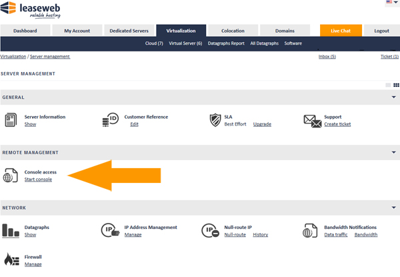400x277 pixels.
Task: Click the Firewall flame icon
Action: click(x=11, y=260)
